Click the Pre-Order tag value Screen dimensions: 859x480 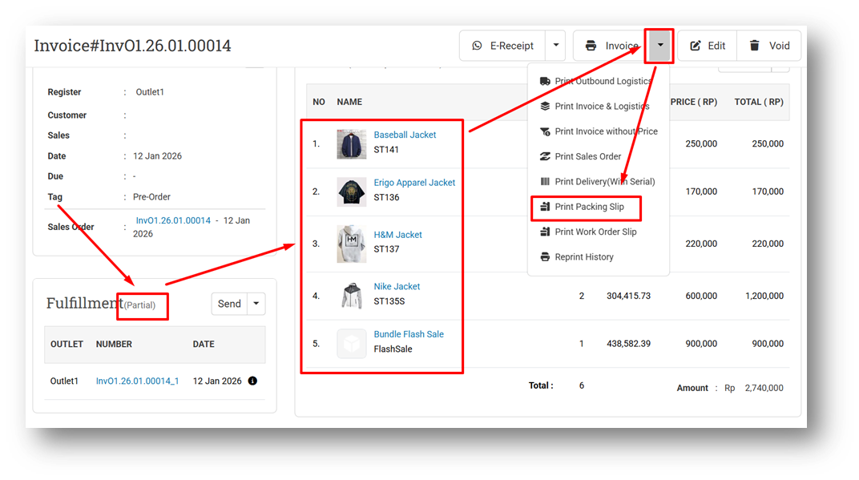tap(151, 196)
